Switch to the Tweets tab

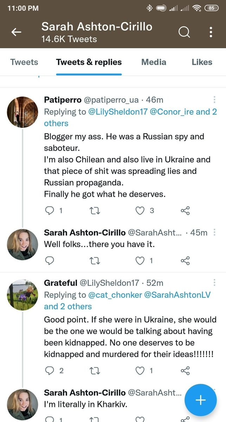24,62
